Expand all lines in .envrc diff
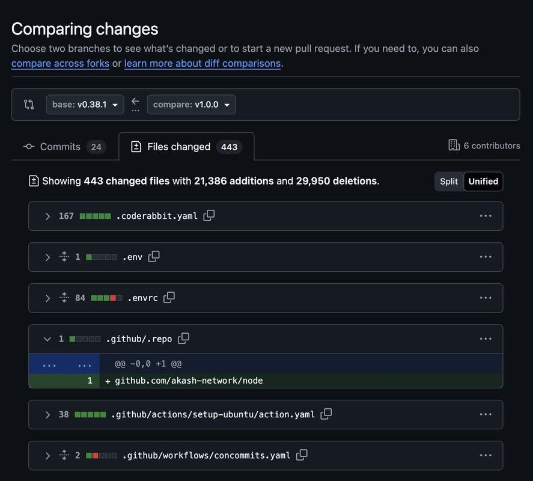Screen dimensions: 533x481 click(64, 298)
